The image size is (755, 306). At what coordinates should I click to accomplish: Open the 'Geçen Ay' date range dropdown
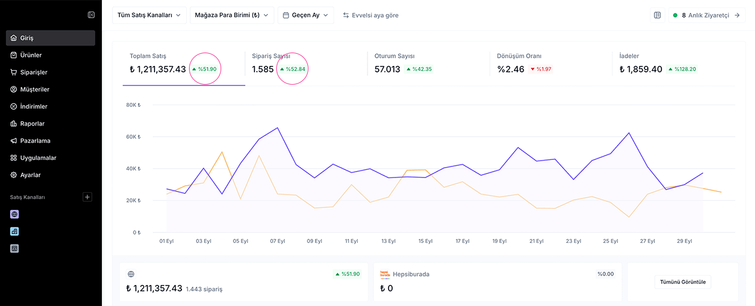(306, 15)
